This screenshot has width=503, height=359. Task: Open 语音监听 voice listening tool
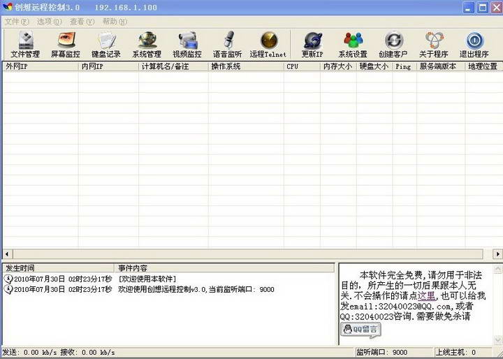point(228,44)
